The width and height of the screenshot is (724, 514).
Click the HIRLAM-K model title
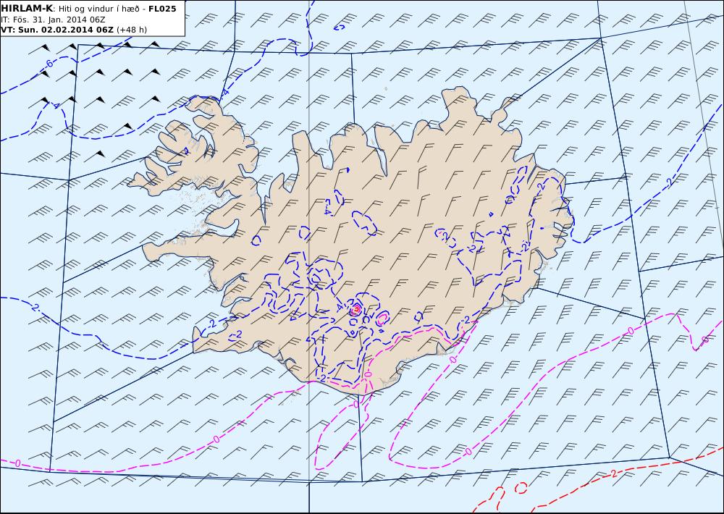pos(27,8)
